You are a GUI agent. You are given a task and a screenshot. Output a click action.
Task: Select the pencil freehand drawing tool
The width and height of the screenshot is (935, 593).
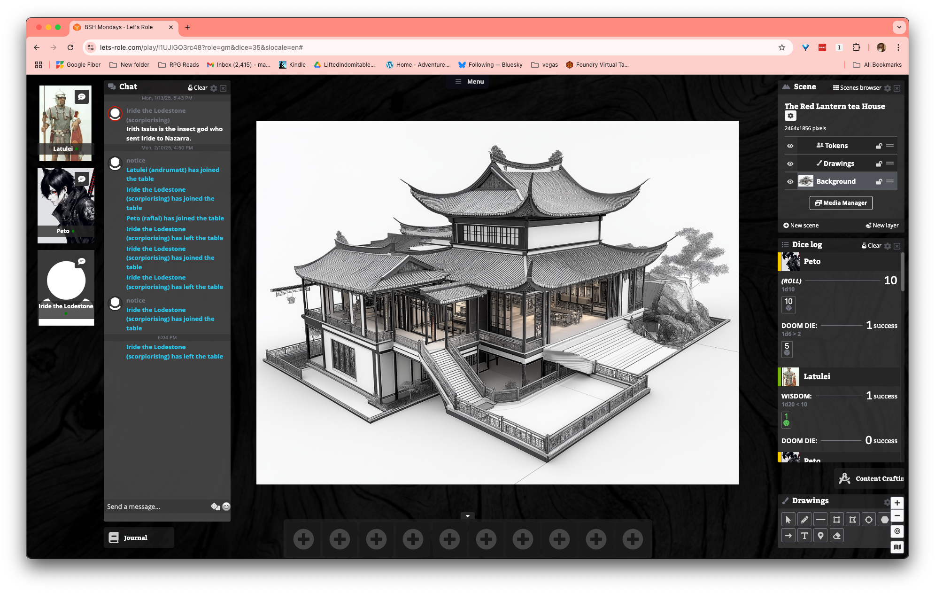click(804, 520)
